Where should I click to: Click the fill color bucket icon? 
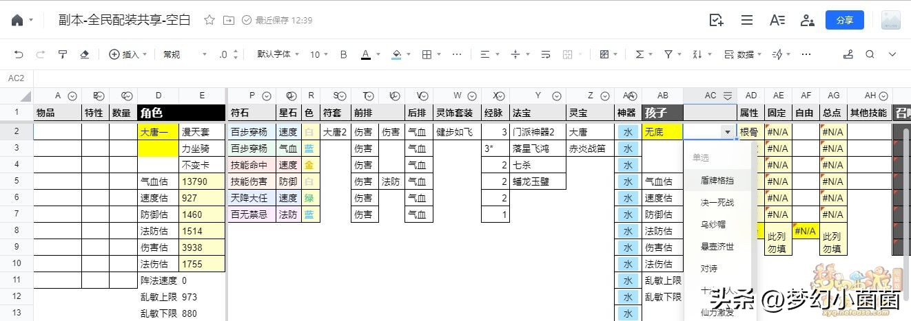point(396,54)
